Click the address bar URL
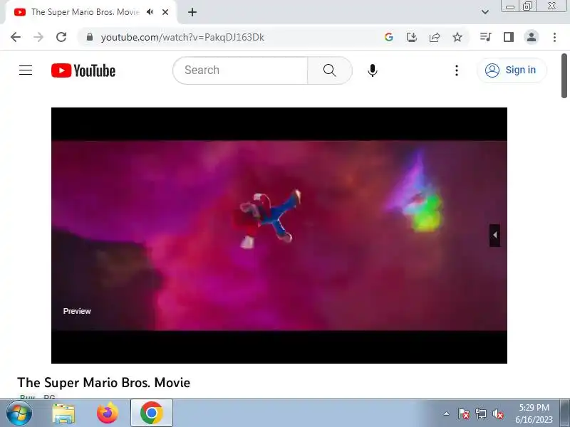This screenshot has height=427, width=570. [182, 38]
